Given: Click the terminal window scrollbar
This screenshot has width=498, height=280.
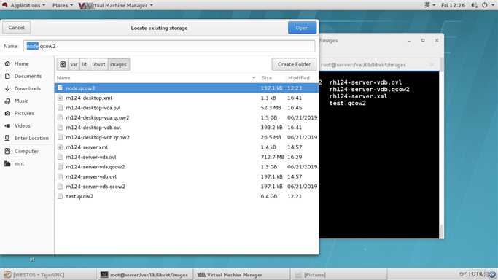Looking at the screenshot, I should 441,231.
